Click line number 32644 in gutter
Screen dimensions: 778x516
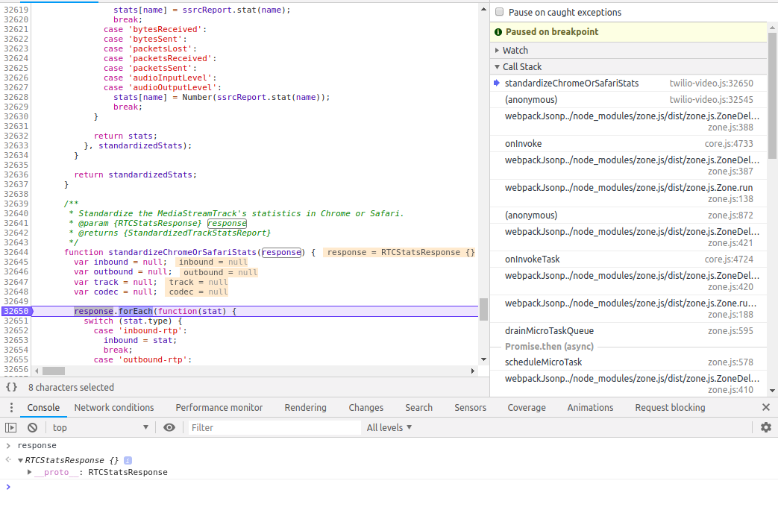click(x=16, y=252)
